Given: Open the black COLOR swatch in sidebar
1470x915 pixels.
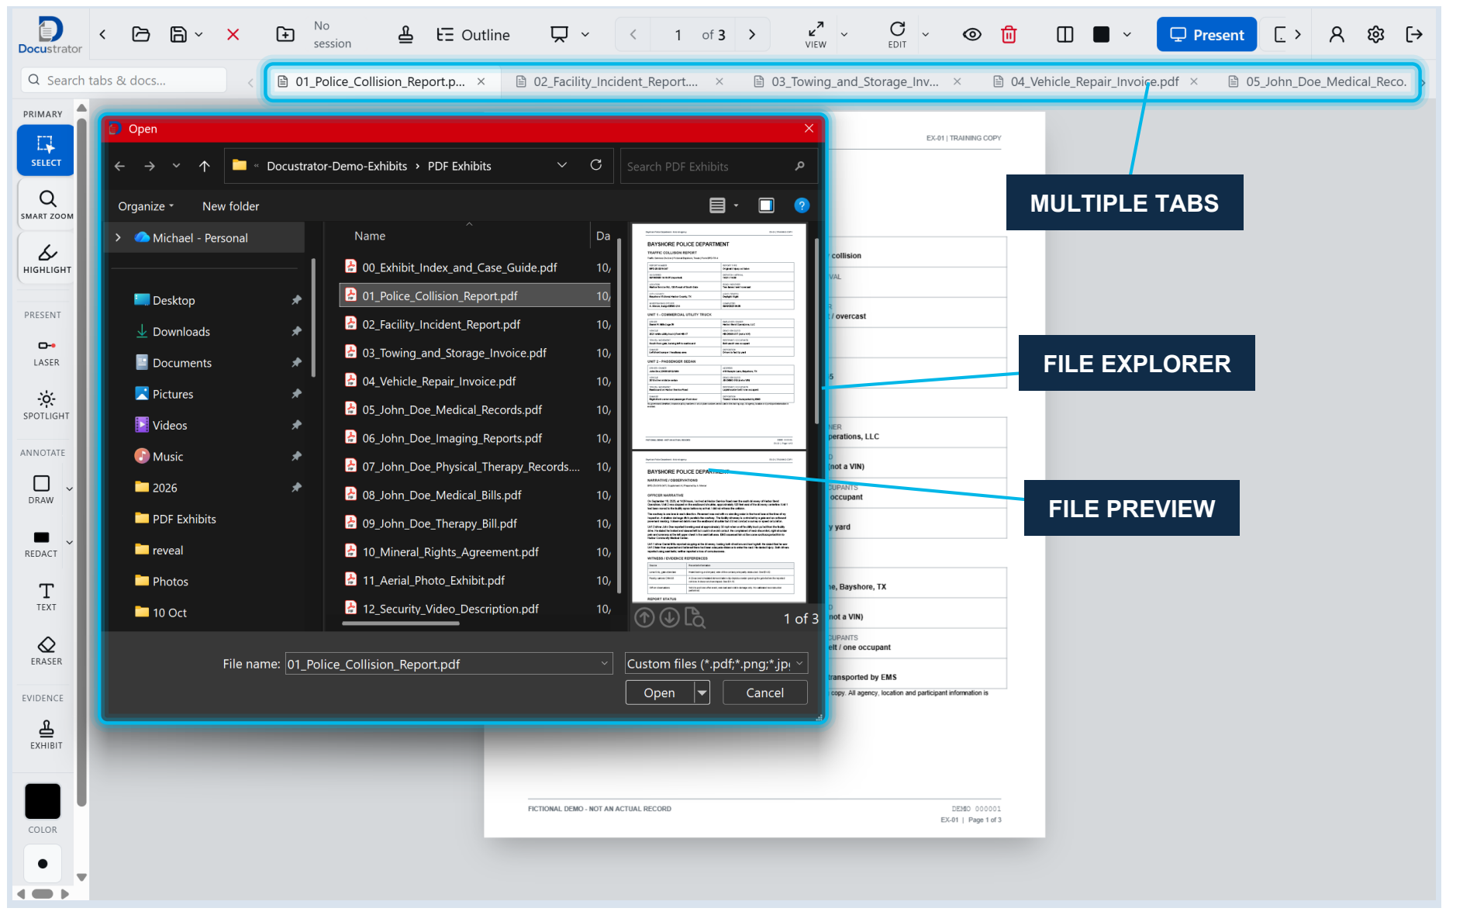Looking at the screenshot, I should (x=43, y=801).
